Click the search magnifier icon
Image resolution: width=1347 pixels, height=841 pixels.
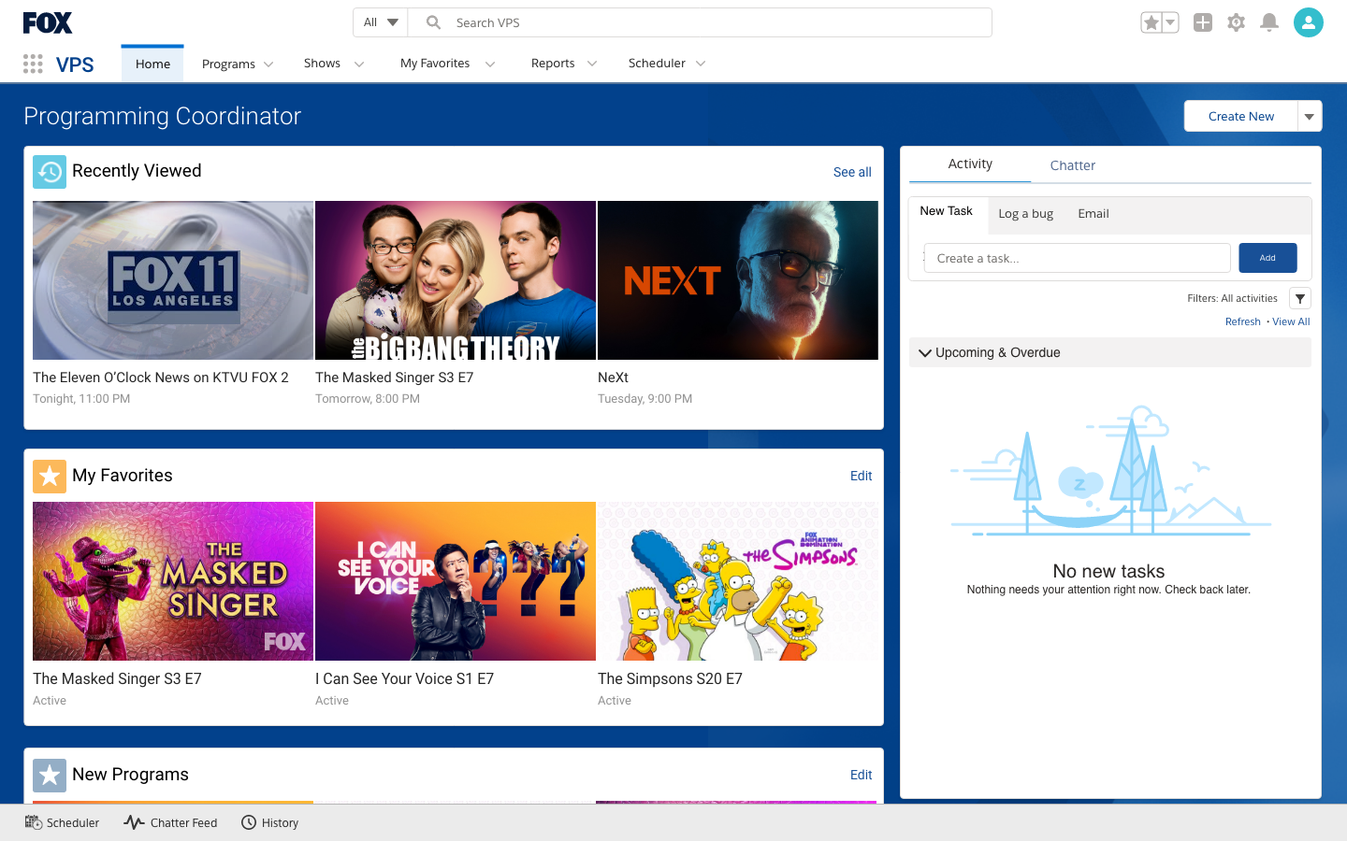pos(433,22)
